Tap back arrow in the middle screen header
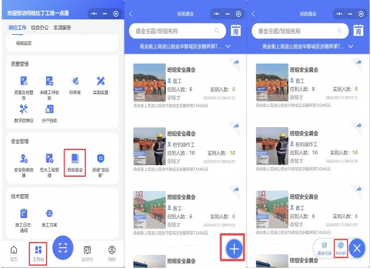This screenshot has width=371, height=269. pos(131,14)
